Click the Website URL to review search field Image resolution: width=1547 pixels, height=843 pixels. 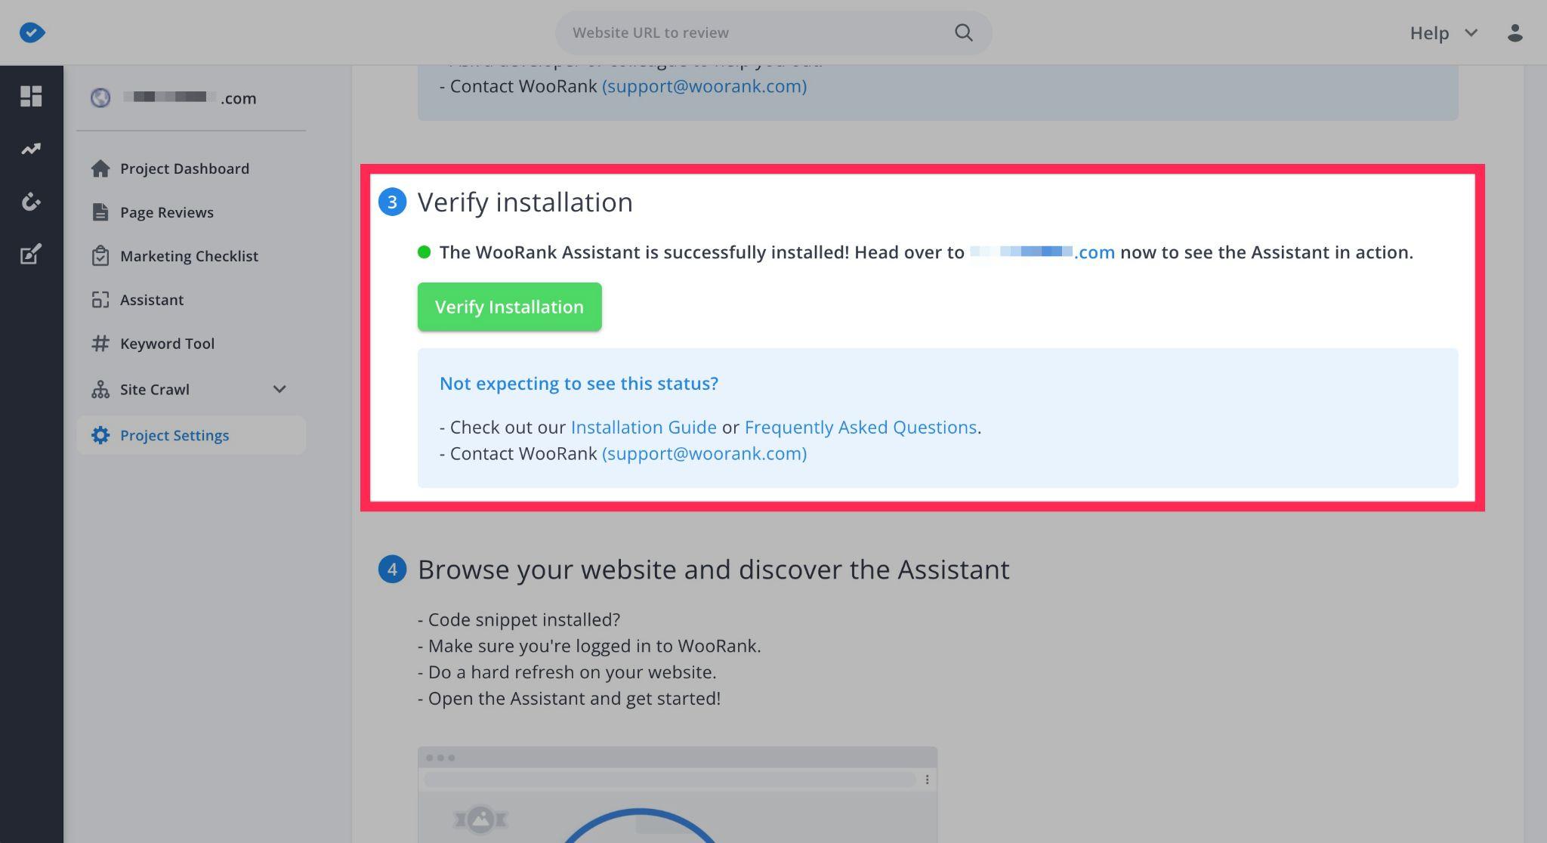coord(773,32)
